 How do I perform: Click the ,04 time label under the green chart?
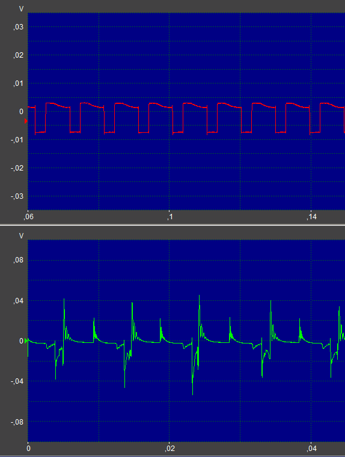[x=311, y=448]
